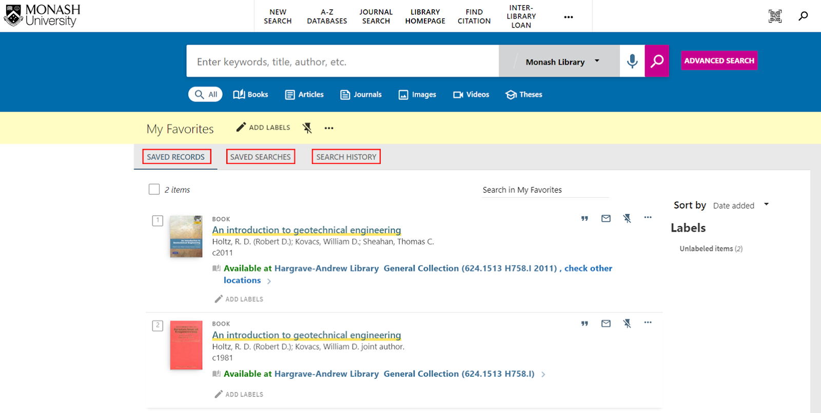The width and height of the screenshot is (821, 413).
Task: Tick the select-all 2 items checkbox
Action: tap(154, 189)
